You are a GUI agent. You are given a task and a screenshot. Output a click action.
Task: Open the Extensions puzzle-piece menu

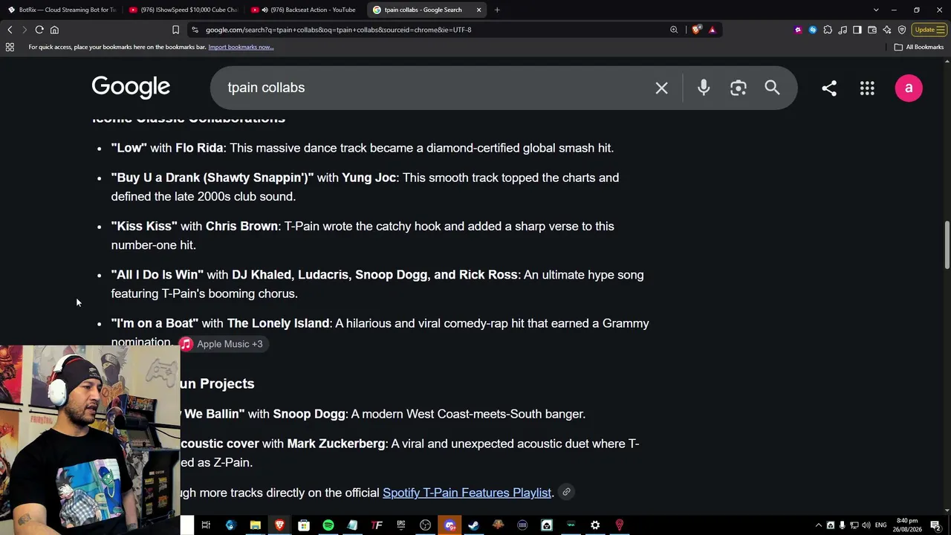[x=828, y=30]
